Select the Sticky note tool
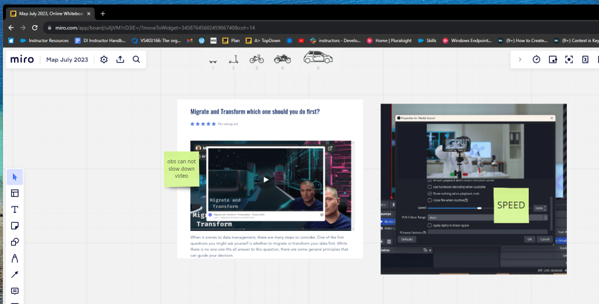Viewport: 599px width, 304px height. click(15, 226)
